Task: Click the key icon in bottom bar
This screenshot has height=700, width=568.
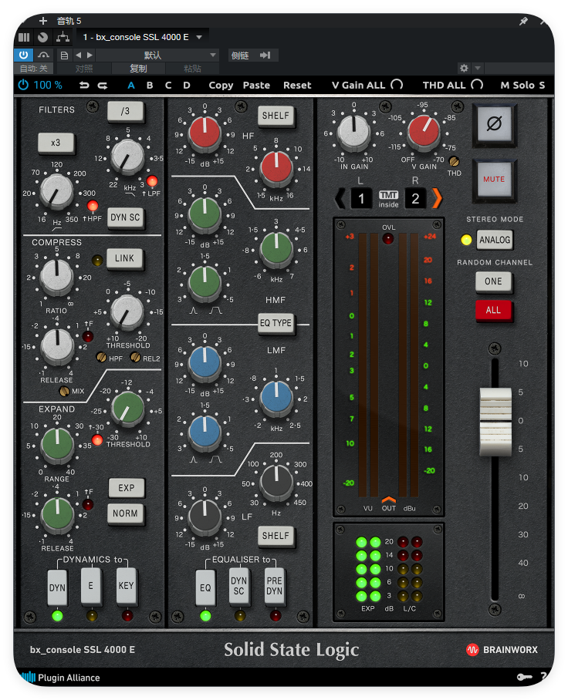Action: tap(524, 677)
